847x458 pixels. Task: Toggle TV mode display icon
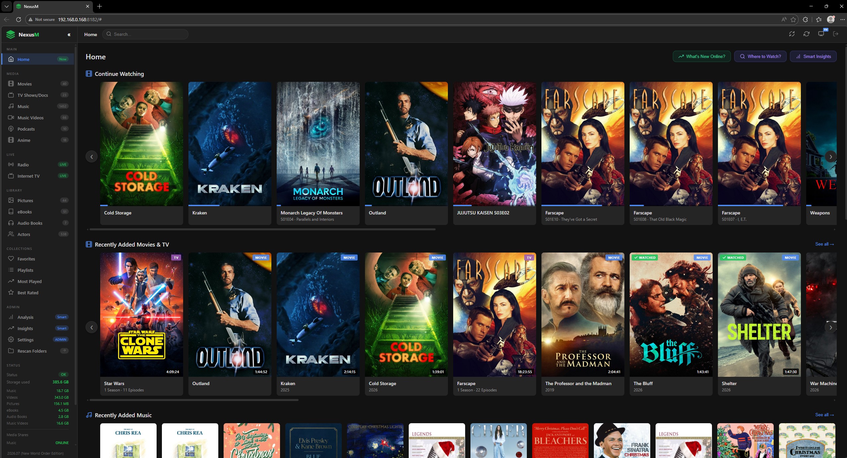(821, 34)
